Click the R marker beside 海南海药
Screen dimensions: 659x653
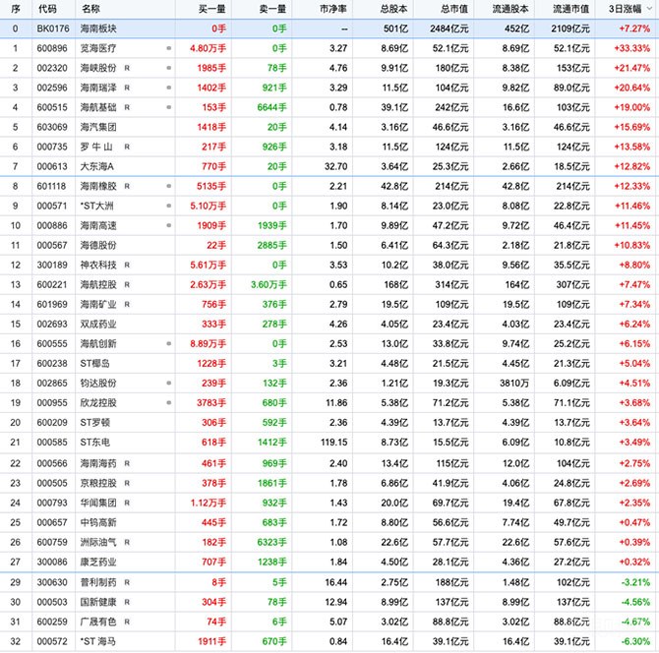127,463
